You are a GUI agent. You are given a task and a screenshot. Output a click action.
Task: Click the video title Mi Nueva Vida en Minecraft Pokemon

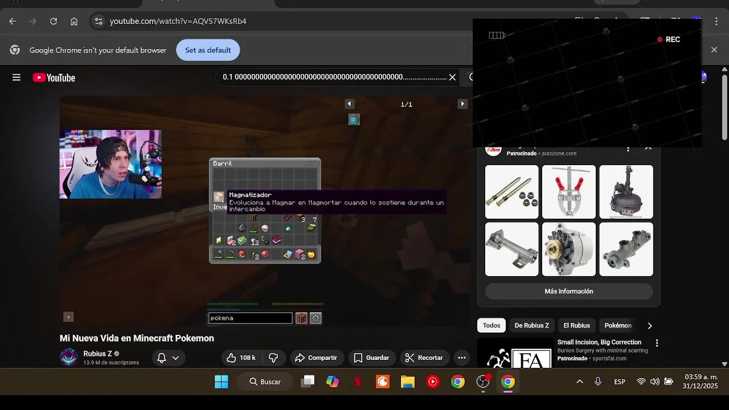(x=137, y=338)
